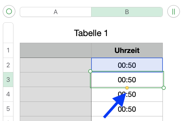Viewport: 187px width, 121px height.
Task: Click the "Tabelle 1" table title
Action: click(x=91, y=33)
